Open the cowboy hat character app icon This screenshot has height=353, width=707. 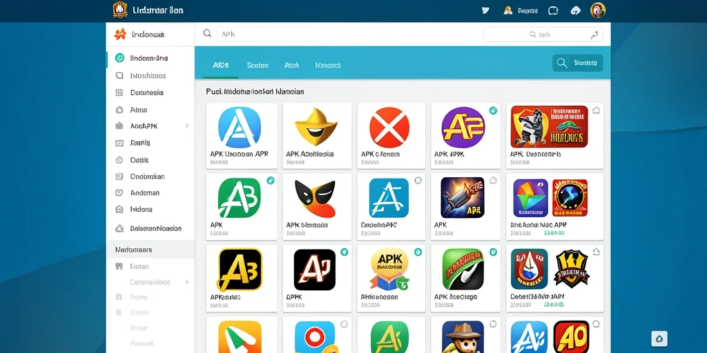click(463, 336)
